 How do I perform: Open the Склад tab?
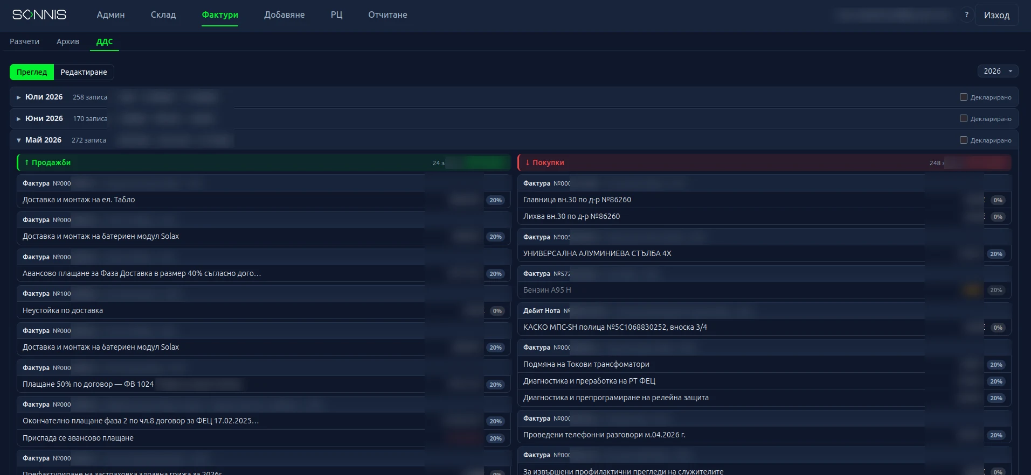(163, 15)
